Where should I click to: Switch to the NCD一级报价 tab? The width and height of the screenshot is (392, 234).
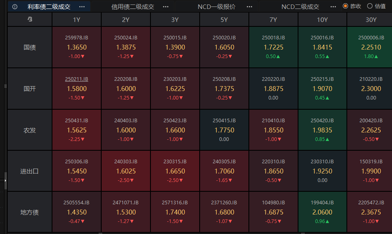tap(216, 6)
